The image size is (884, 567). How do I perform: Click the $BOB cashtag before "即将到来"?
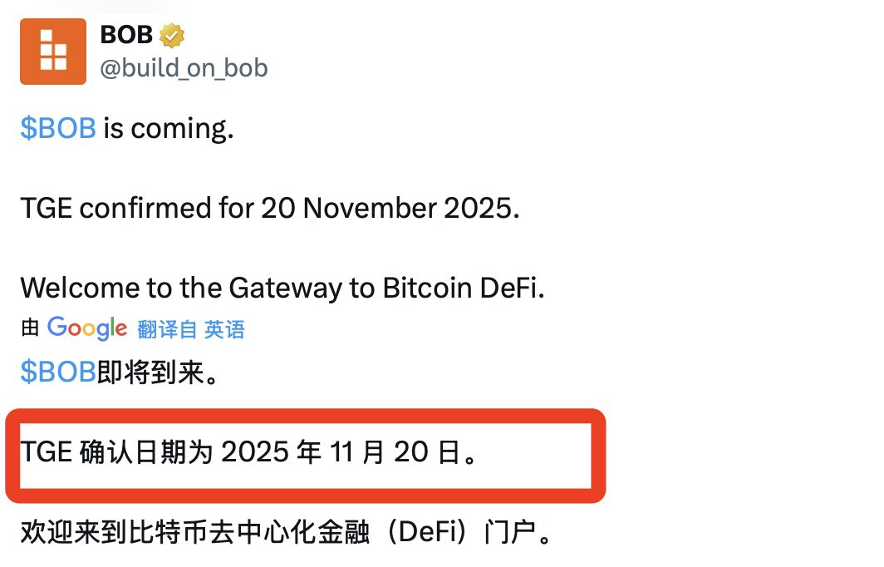click(58, 372)
